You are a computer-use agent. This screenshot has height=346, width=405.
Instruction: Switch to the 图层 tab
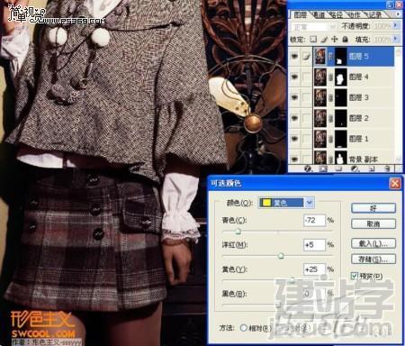pos(300,14)
